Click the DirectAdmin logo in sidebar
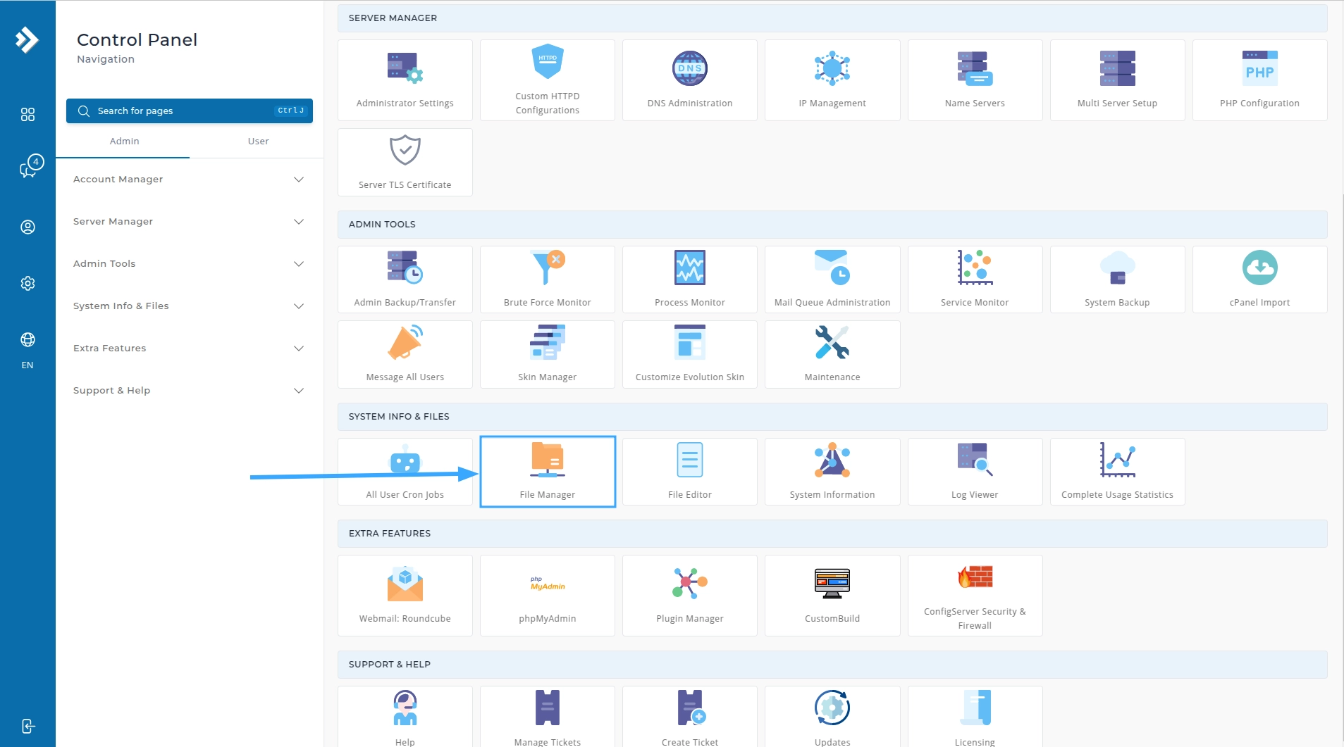The width and height of the screenshot is (1344, 747). click(x=27, y=39)
